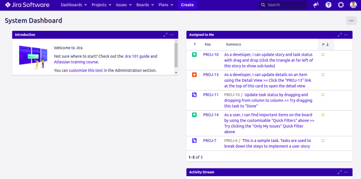Image resolution: width=361 pixels, height=179 pixels.
Task: Open the Plans menu
Action: (166, 5)
